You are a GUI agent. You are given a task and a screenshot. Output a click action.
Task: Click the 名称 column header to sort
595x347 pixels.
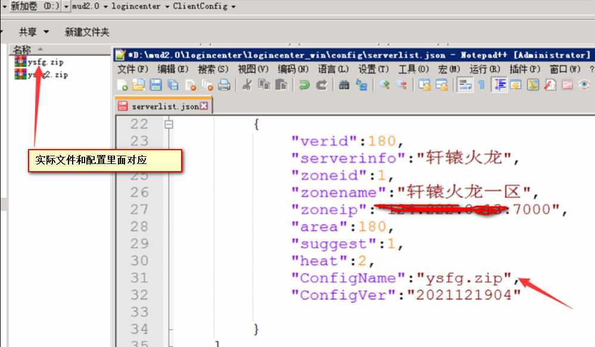pyautogui.click(x=23, y=49)
